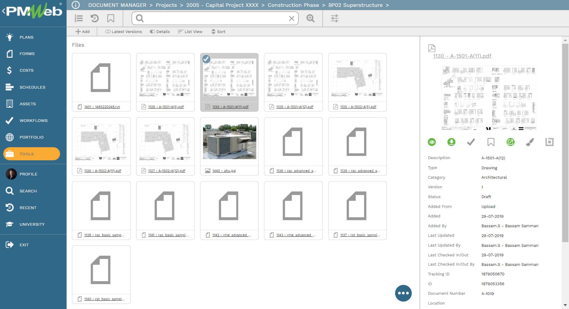Screen dimensions: 569x309
Task: Navigate to Construction Phase in breadcrumb
Action: tap(293, 5)
